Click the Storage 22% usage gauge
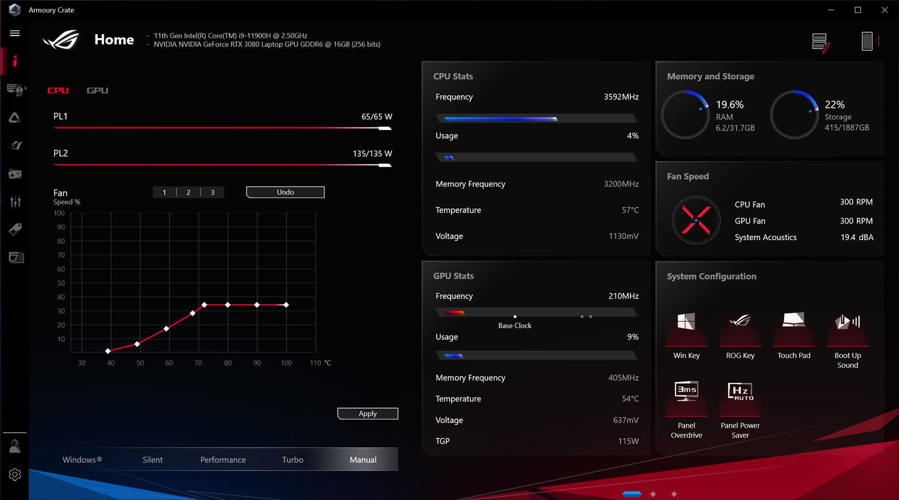 coord(794,114)
